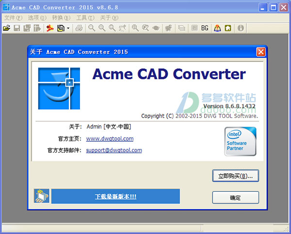The width and height of the screenshot is (291, 234).
Task: Click the Zoom window magnifier icon
Action: click(x=112, y=28)
